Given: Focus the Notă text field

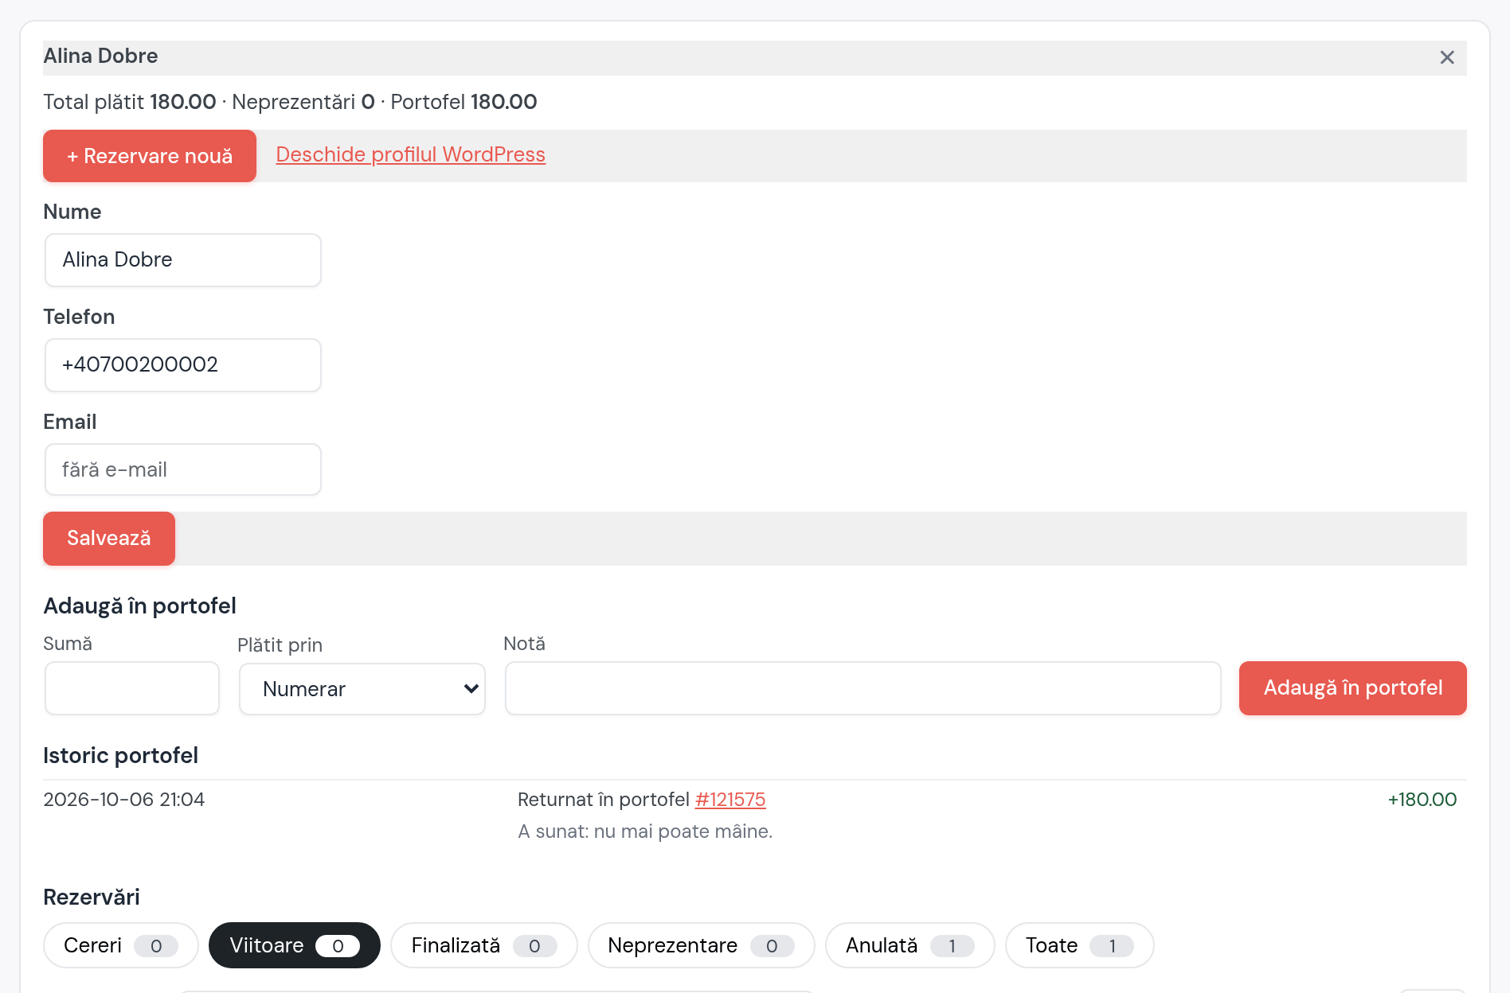Looking at the screenshot, I should pos(863,688).
